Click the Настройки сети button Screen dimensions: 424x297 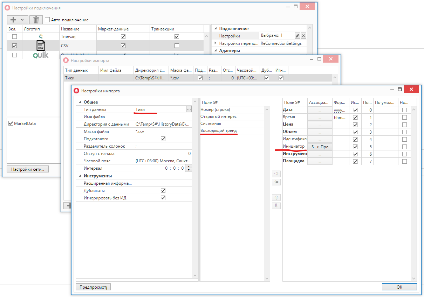pyautogui.click(x=28, y=169)
